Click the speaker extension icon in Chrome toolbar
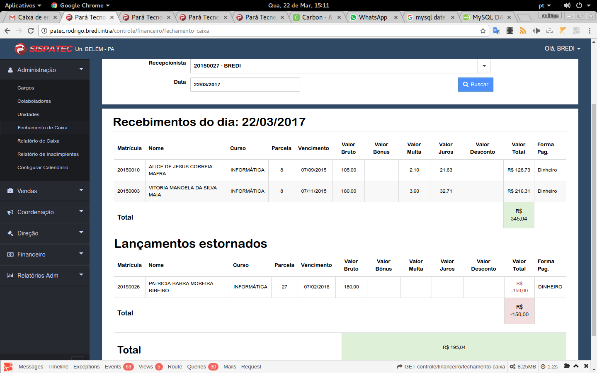Image resolution: width=597 pixels, height=373 pixels. coord(536,31)
